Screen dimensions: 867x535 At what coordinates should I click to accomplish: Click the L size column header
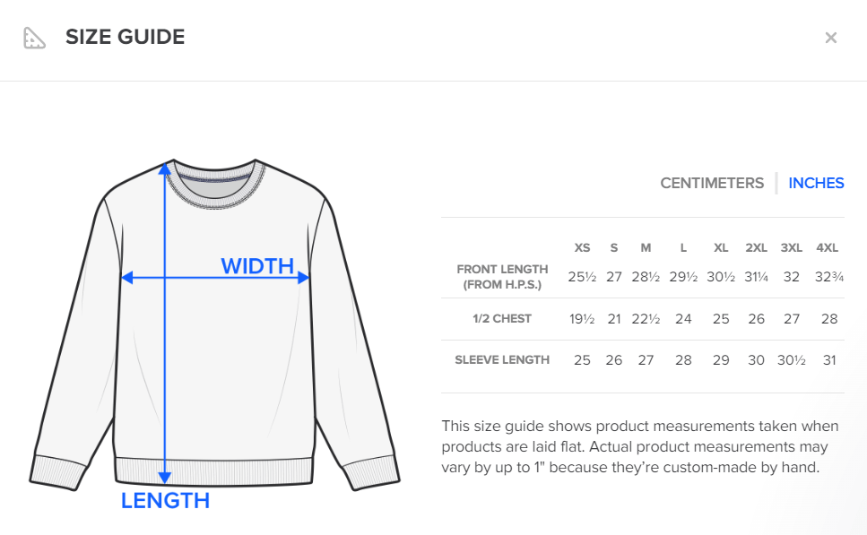click(x=683, y=247)
